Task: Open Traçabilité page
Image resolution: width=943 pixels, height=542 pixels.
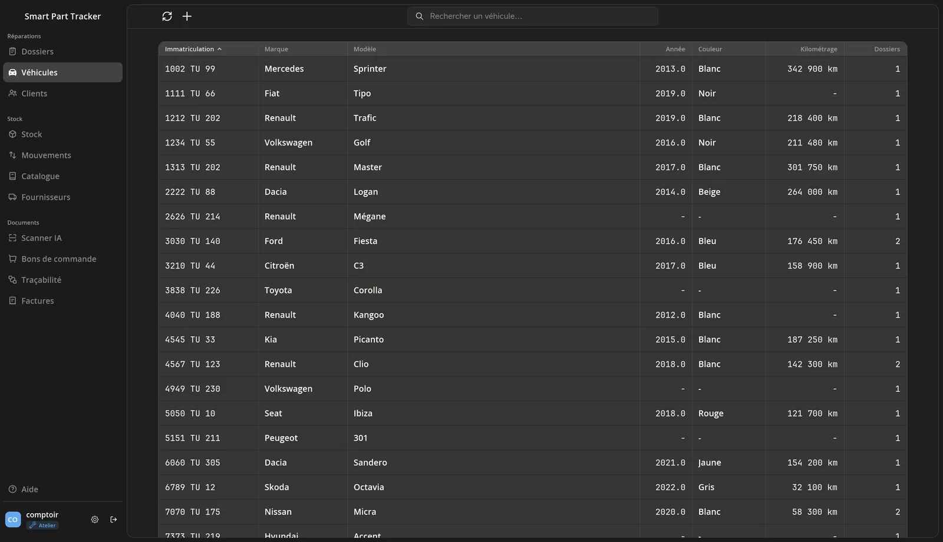Action: (x=62, y=280)
